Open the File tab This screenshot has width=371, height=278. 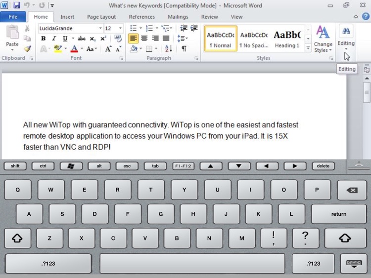[13, 17]
